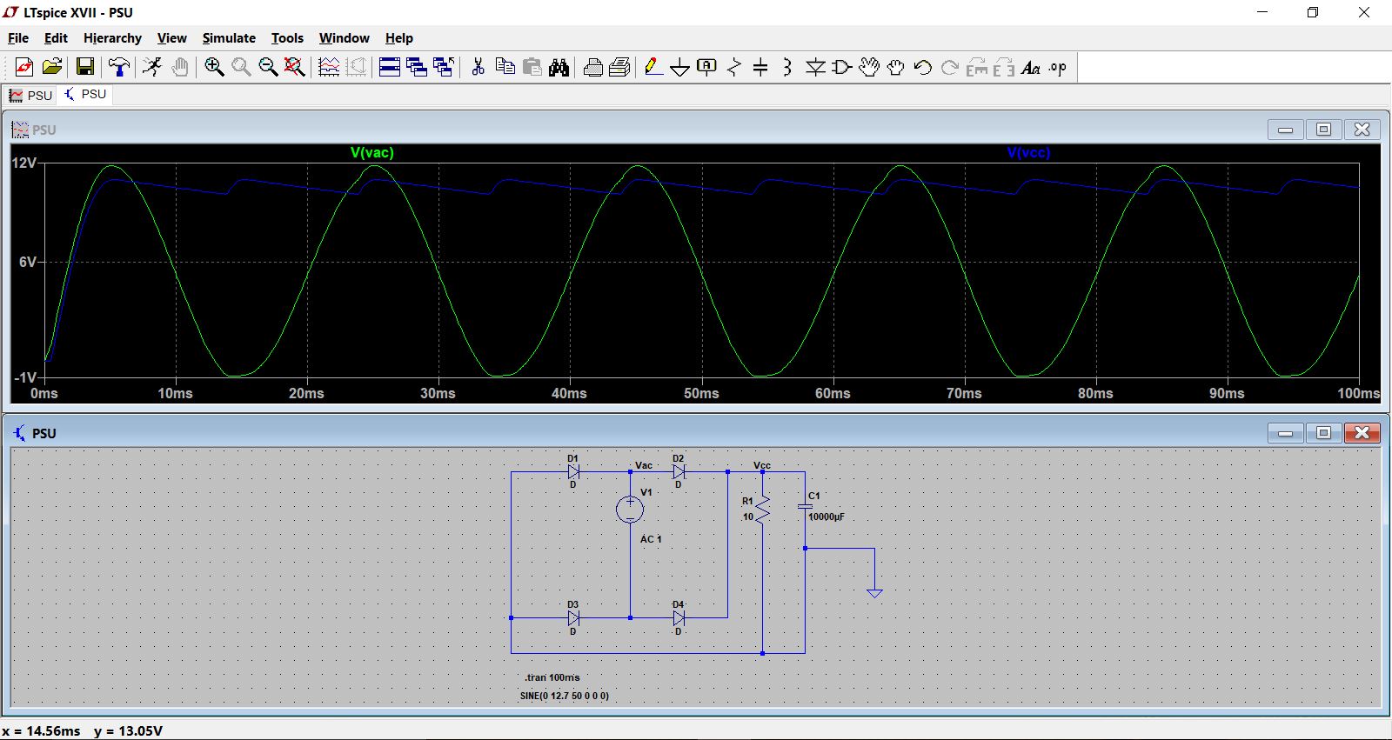Image resolution: width=1392 pixels, height=740 pixels.
Task: Place an Inductor from the toolbar
Action: (787, 67)
